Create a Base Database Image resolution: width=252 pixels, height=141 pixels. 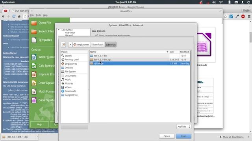43,100
